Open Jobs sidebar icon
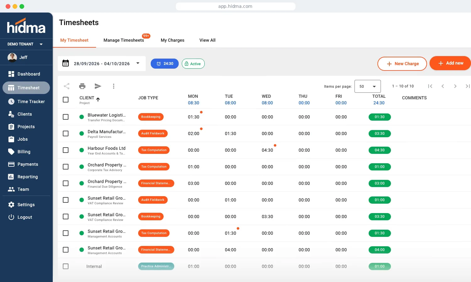The image size is (471, 282). tap(11, 139)
